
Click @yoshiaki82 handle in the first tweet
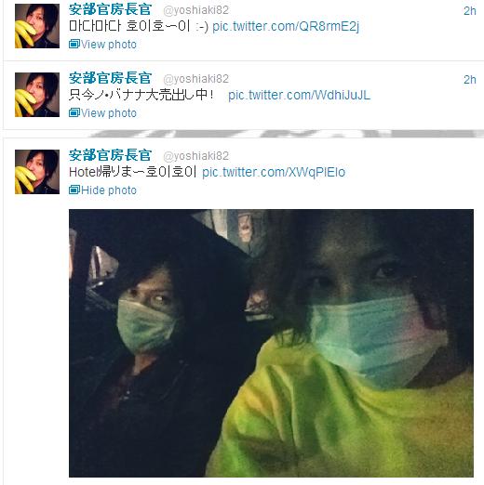point(196,10)
